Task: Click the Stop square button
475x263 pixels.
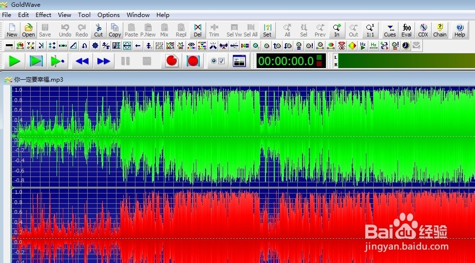Action: coord(147,61)
